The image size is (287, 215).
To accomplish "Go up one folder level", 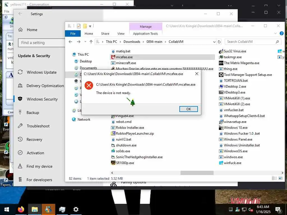I will (91, 42).
